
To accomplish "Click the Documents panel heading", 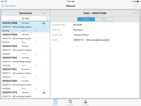I will [26, 13].
